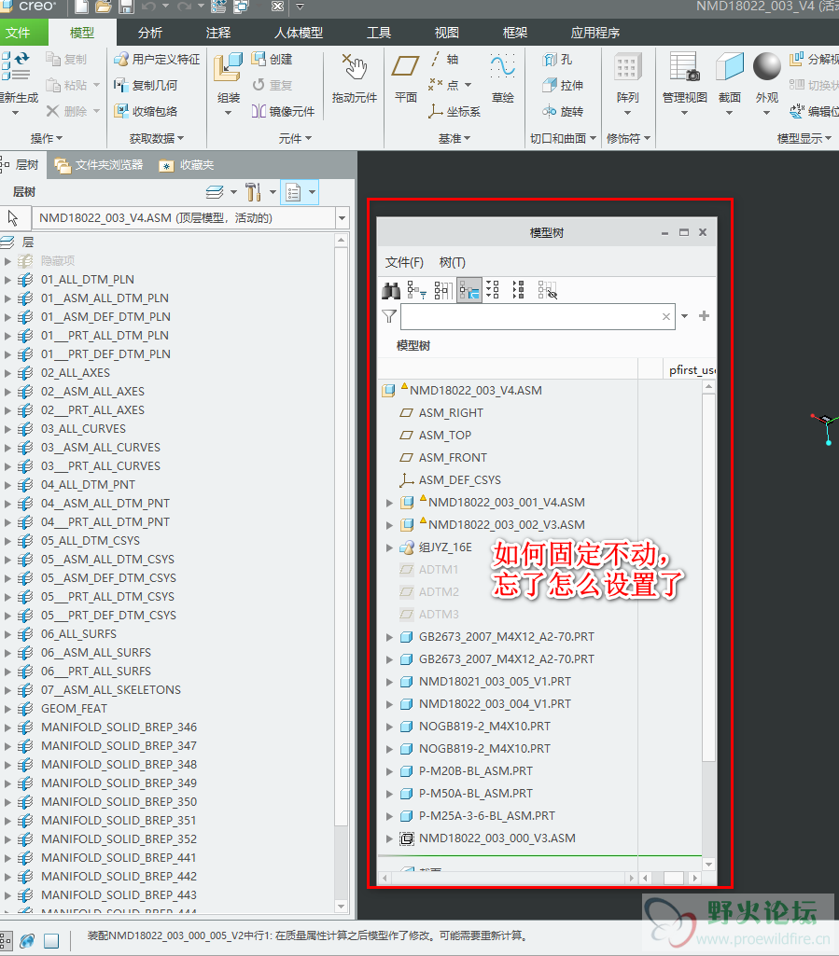
Task: Select ASM_RIGHT datum plane in model tree
Action: [x=451, y=413]
